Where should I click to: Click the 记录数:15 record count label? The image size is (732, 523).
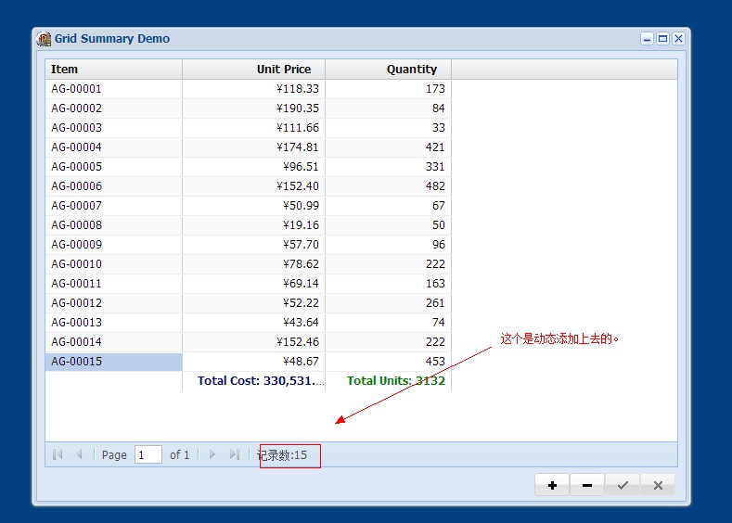click(x=282, y=455)
